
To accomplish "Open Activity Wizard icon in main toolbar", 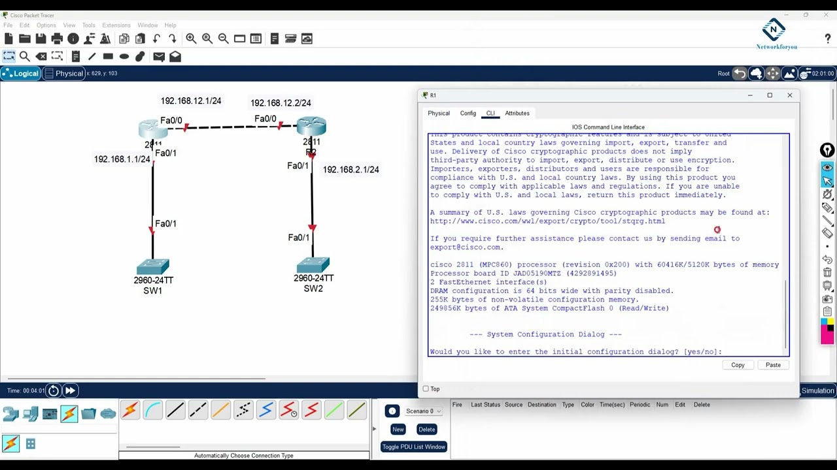I will (105, 39).
